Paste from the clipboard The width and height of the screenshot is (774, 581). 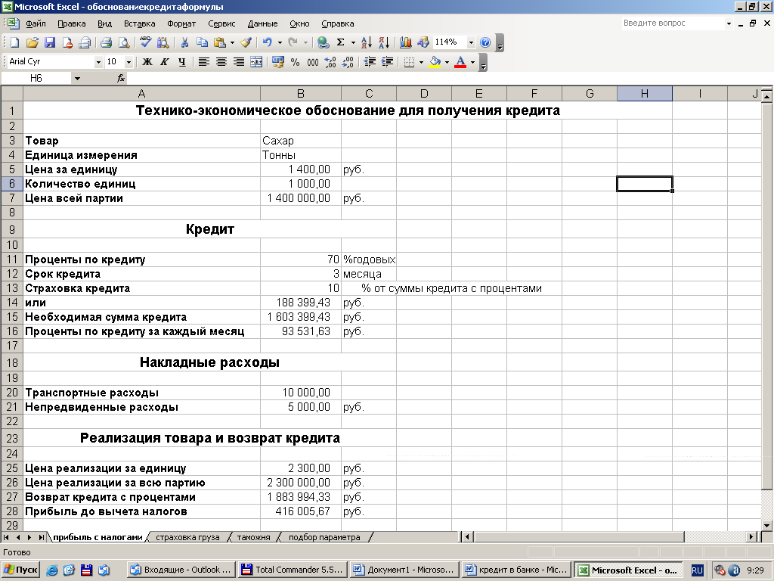[220, 42]
